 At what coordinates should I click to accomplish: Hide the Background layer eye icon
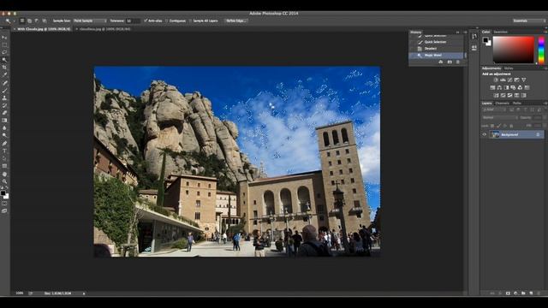(x=485, y=134)
